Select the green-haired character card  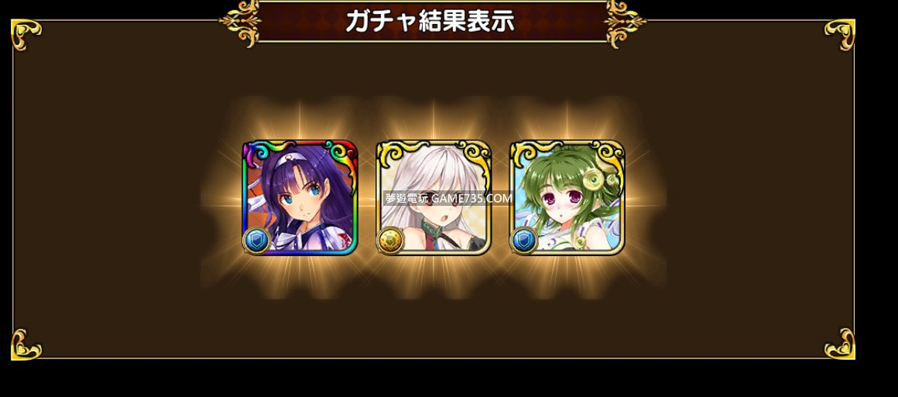click(567, 197)
